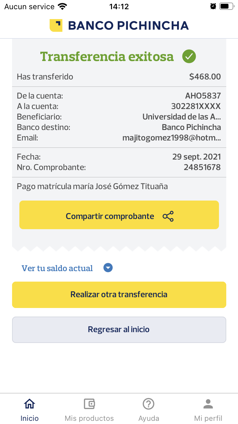Tap the battery status icon
This screenshot has height=424, width=238.
click(226, 6)
